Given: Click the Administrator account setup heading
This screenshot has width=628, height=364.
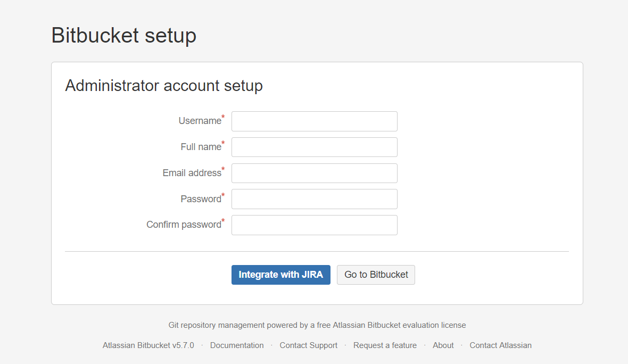Looking at the screenshot, I should point(164,86).
